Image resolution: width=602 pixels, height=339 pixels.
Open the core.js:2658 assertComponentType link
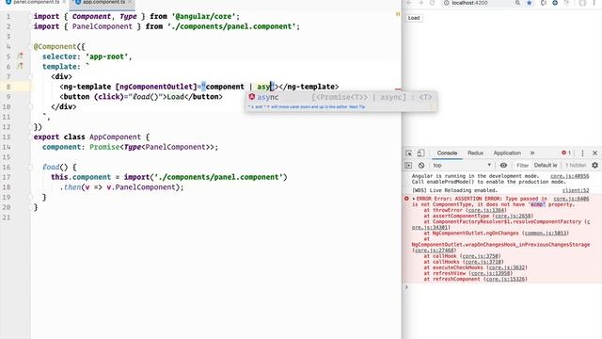513,216
